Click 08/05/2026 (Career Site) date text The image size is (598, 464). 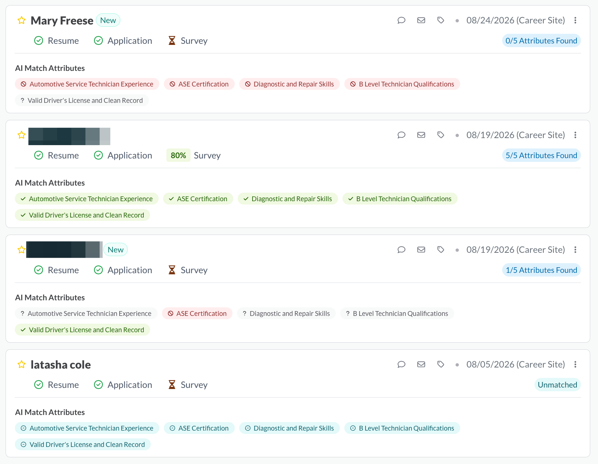(x=516, y=365)
